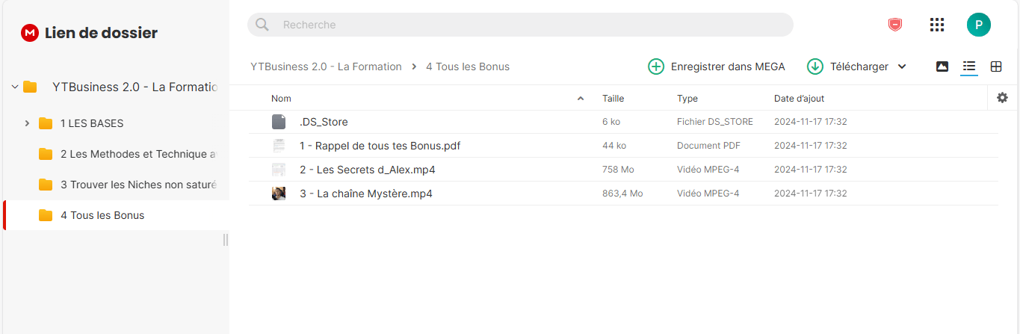Click the 44 ko size value
The height and width of the screenshot is (334, 1020).
[614, 146]
